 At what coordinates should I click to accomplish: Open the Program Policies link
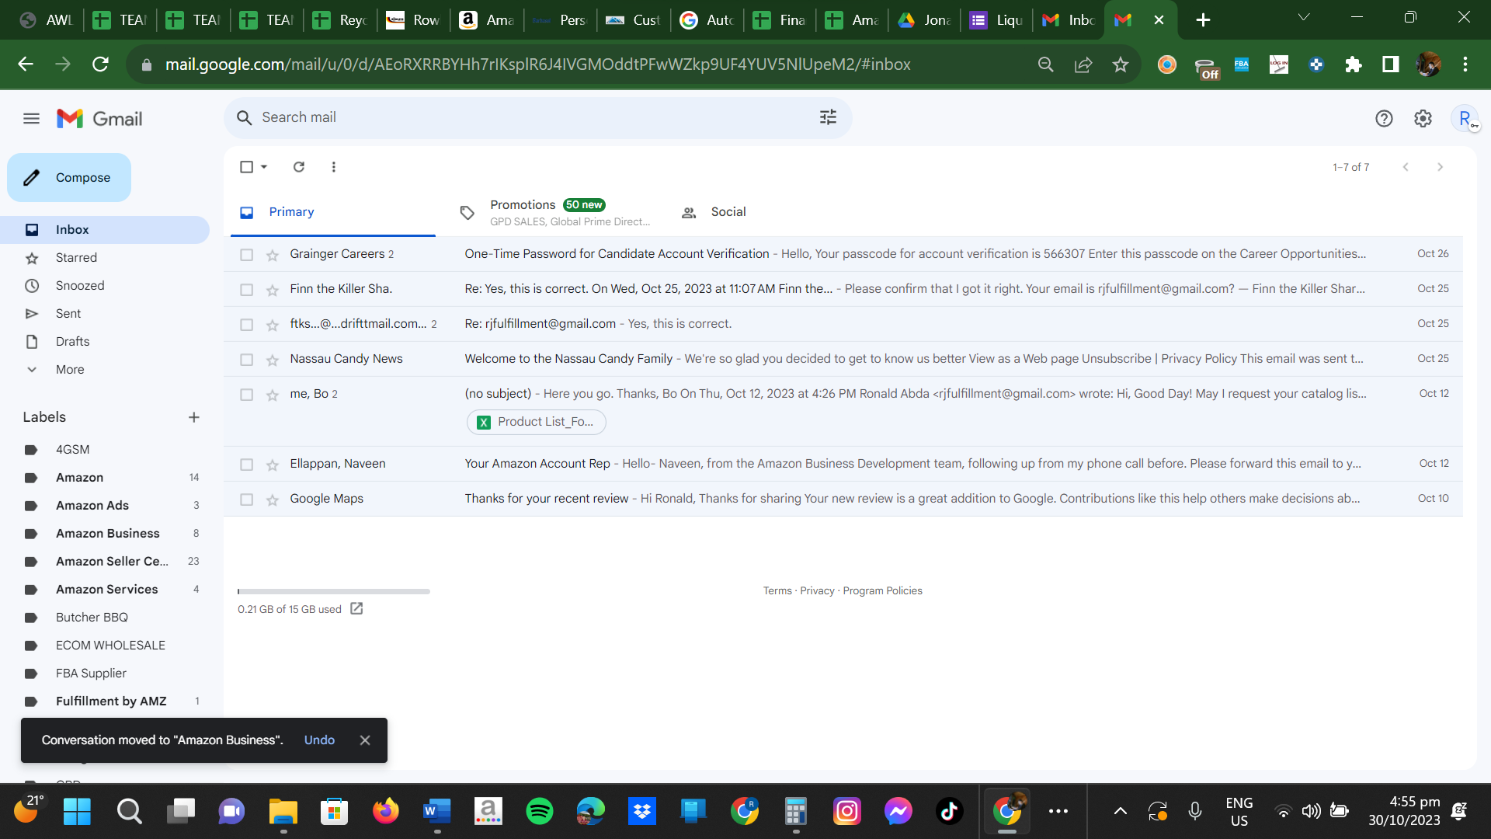883,591
